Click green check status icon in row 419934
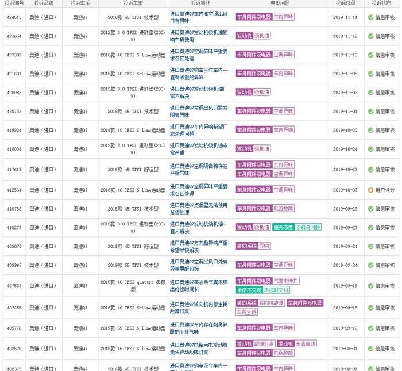The width and height of the screenshot is (402, 371). point(370,130)
